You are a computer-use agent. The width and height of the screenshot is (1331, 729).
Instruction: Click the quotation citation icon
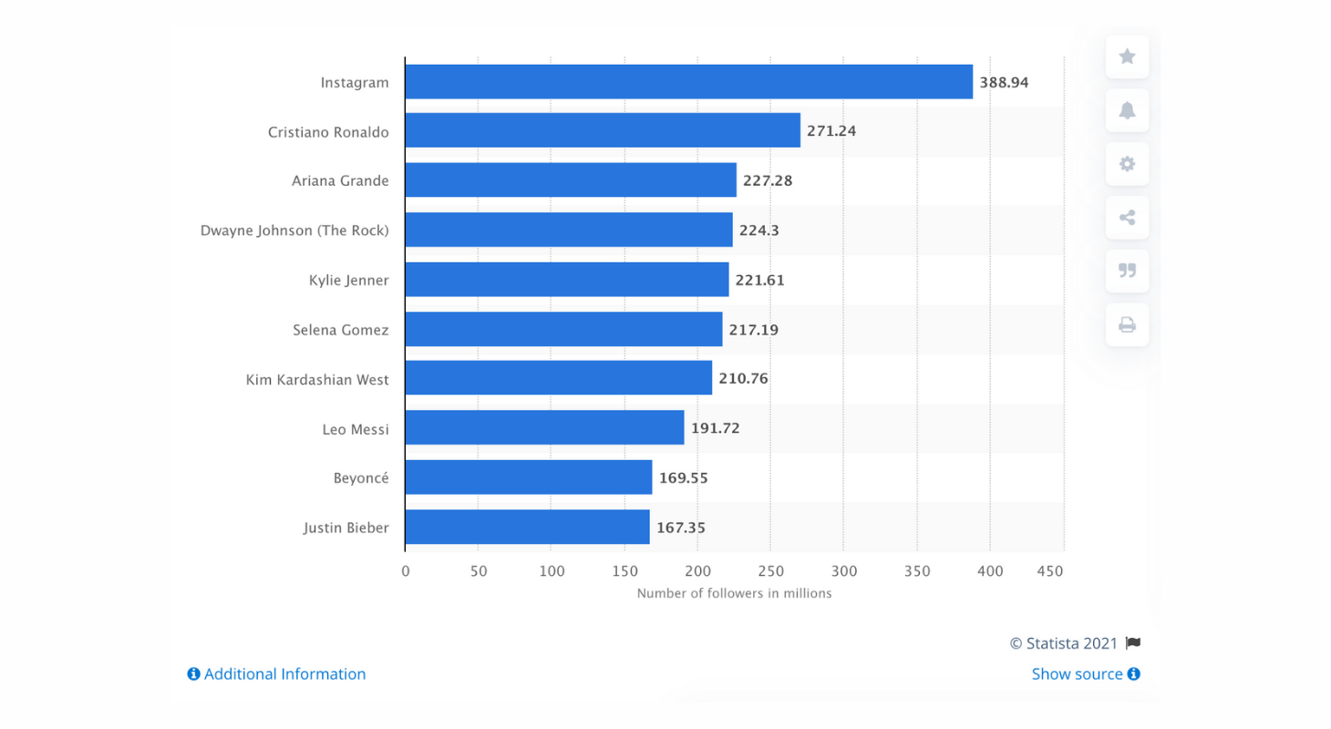coord(1127,271)
